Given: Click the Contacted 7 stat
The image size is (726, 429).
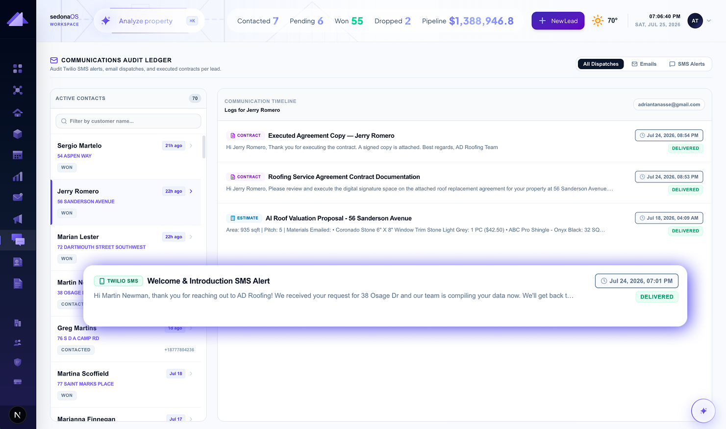Looking at the screenshot, I should tap(258, 21).
